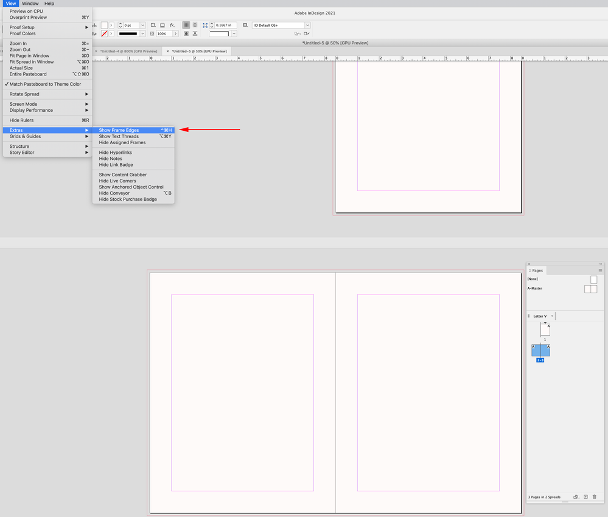Open the stroke weight 0 pt dropdown
Image resolution: width=608 pixels, height=517 pixels.
point(142,26)
